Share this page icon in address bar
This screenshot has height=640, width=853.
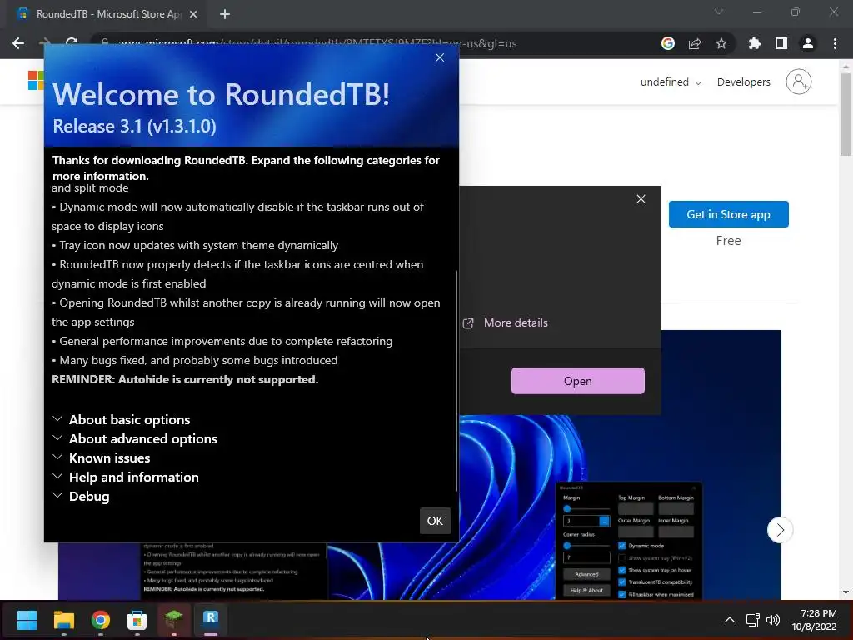click(x=695, y=43)
